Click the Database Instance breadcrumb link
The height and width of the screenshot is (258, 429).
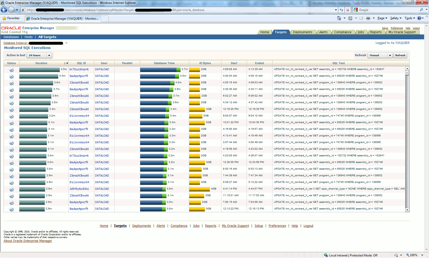[16, 43]
